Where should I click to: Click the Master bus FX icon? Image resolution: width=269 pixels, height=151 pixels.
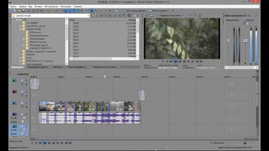pyautogui.click(x=248, y=24)
